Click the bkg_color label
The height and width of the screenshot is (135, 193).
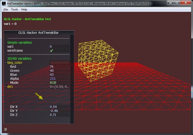pyautogui.click(x=15, y=63)
